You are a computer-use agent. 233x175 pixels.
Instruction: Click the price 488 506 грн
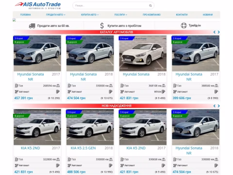[x=76, y=172]
